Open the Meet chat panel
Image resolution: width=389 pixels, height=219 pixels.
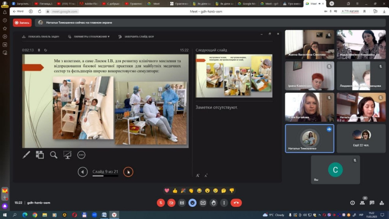click(372, 203)
